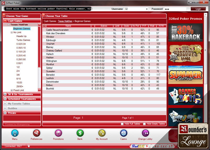Select the Castle Neuschwanstein table
This screenshot has height=150, width=210.
(104, 30)
